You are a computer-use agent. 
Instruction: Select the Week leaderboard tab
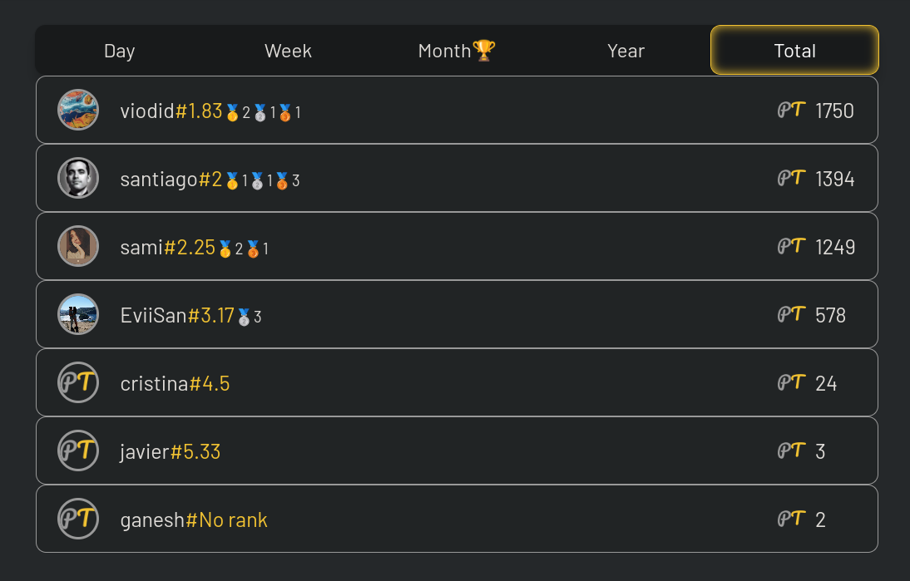pos(288,51)
